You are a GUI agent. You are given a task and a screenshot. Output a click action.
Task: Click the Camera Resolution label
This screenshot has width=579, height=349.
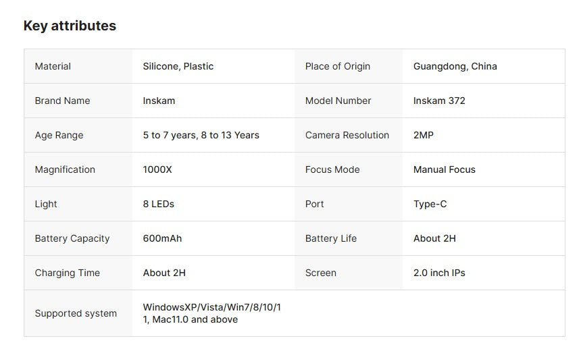pyautogui.click(x=347, y=135)
